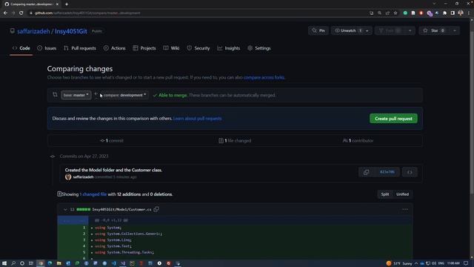Open the Issues tab

coord(47,48)
